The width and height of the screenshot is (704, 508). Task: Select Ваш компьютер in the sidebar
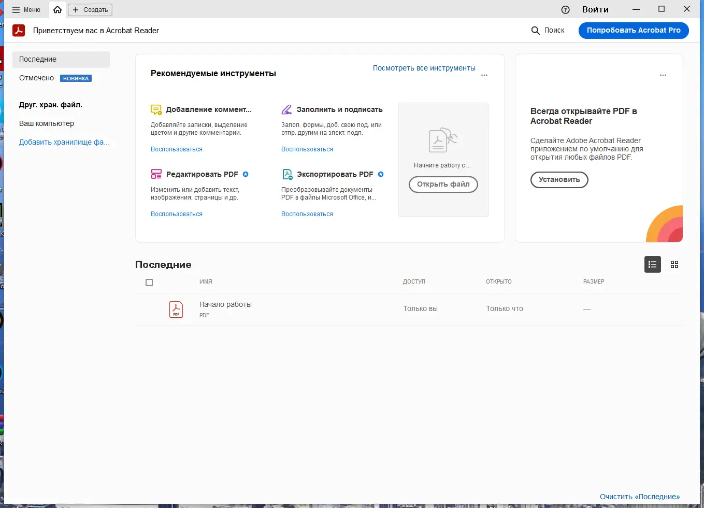pos(47,123)
